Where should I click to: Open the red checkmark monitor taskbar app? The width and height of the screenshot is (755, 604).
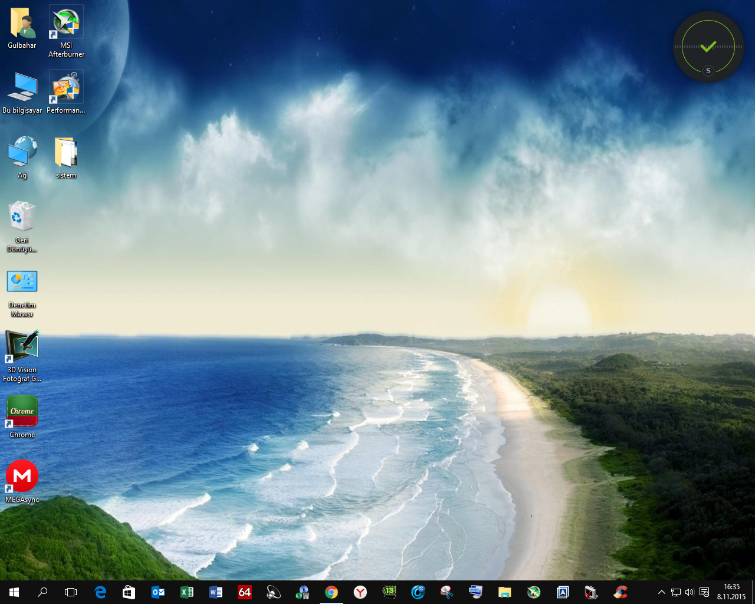coord(592,592)
